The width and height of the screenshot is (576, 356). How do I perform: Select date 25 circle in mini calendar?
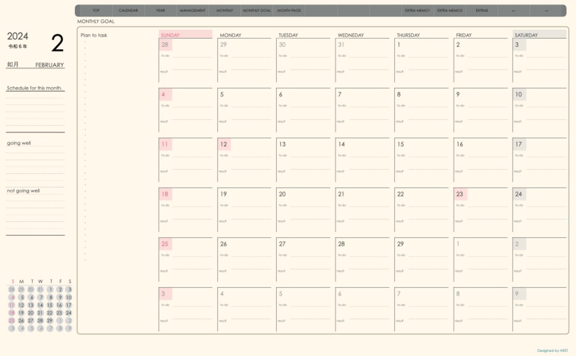[x=12, y=321]
